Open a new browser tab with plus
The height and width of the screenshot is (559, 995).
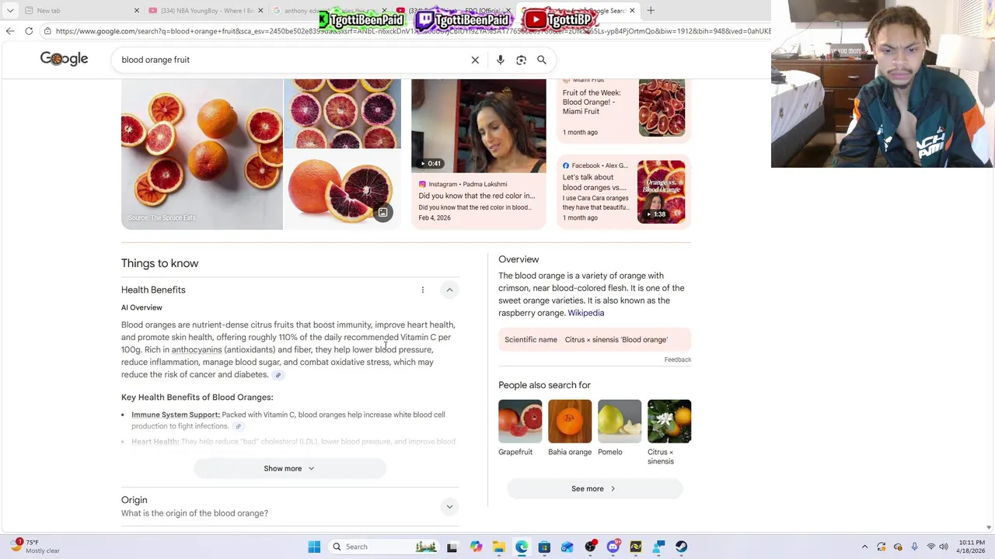[x=651, y=10]
